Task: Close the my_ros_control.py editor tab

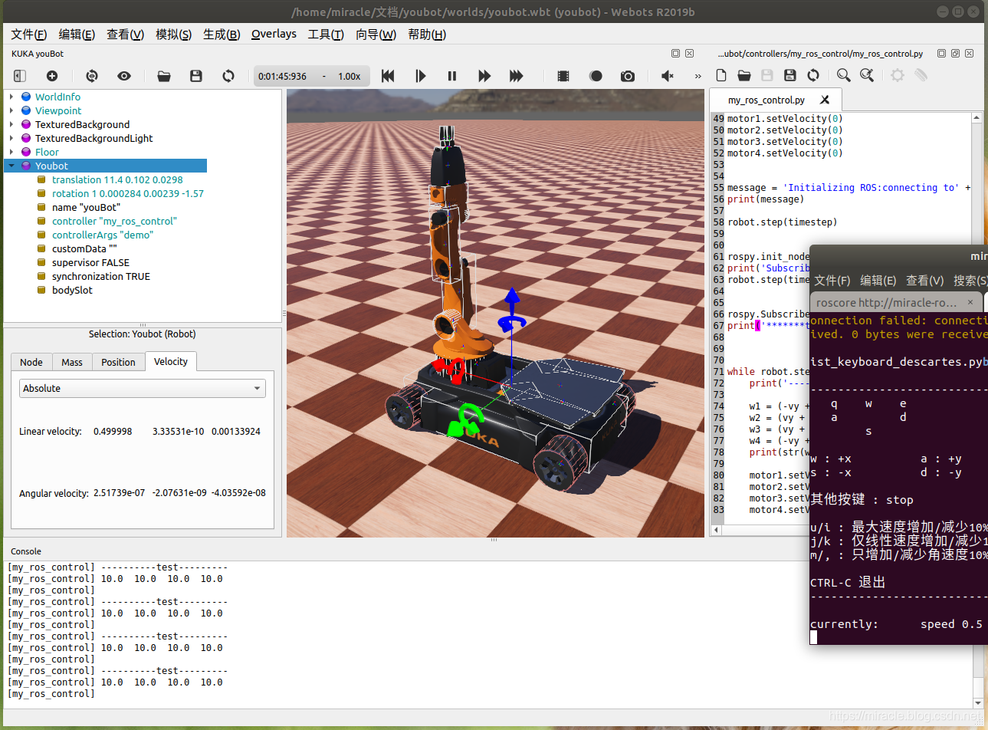Action: click(x=825, y=100)
